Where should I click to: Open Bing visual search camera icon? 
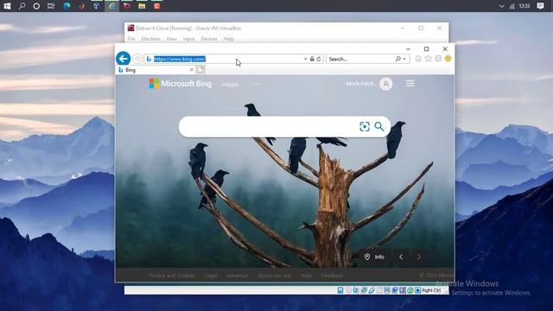pyautogui.click(x=365, y=127)
